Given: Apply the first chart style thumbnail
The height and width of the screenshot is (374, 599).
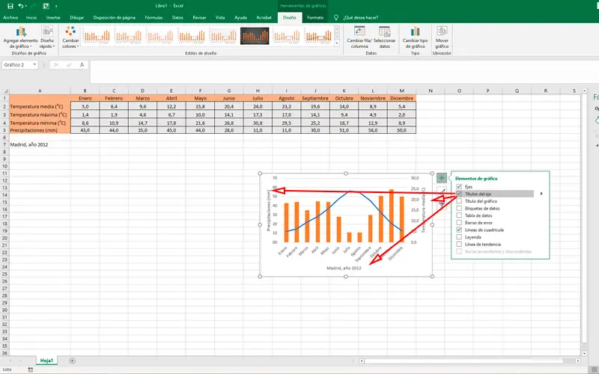Looking at the screenshot, I should (x=97, y=36).
